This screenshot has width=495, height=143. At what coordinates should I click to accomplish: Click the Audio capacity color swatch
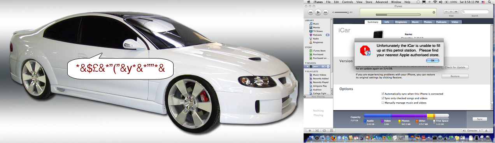365,121
